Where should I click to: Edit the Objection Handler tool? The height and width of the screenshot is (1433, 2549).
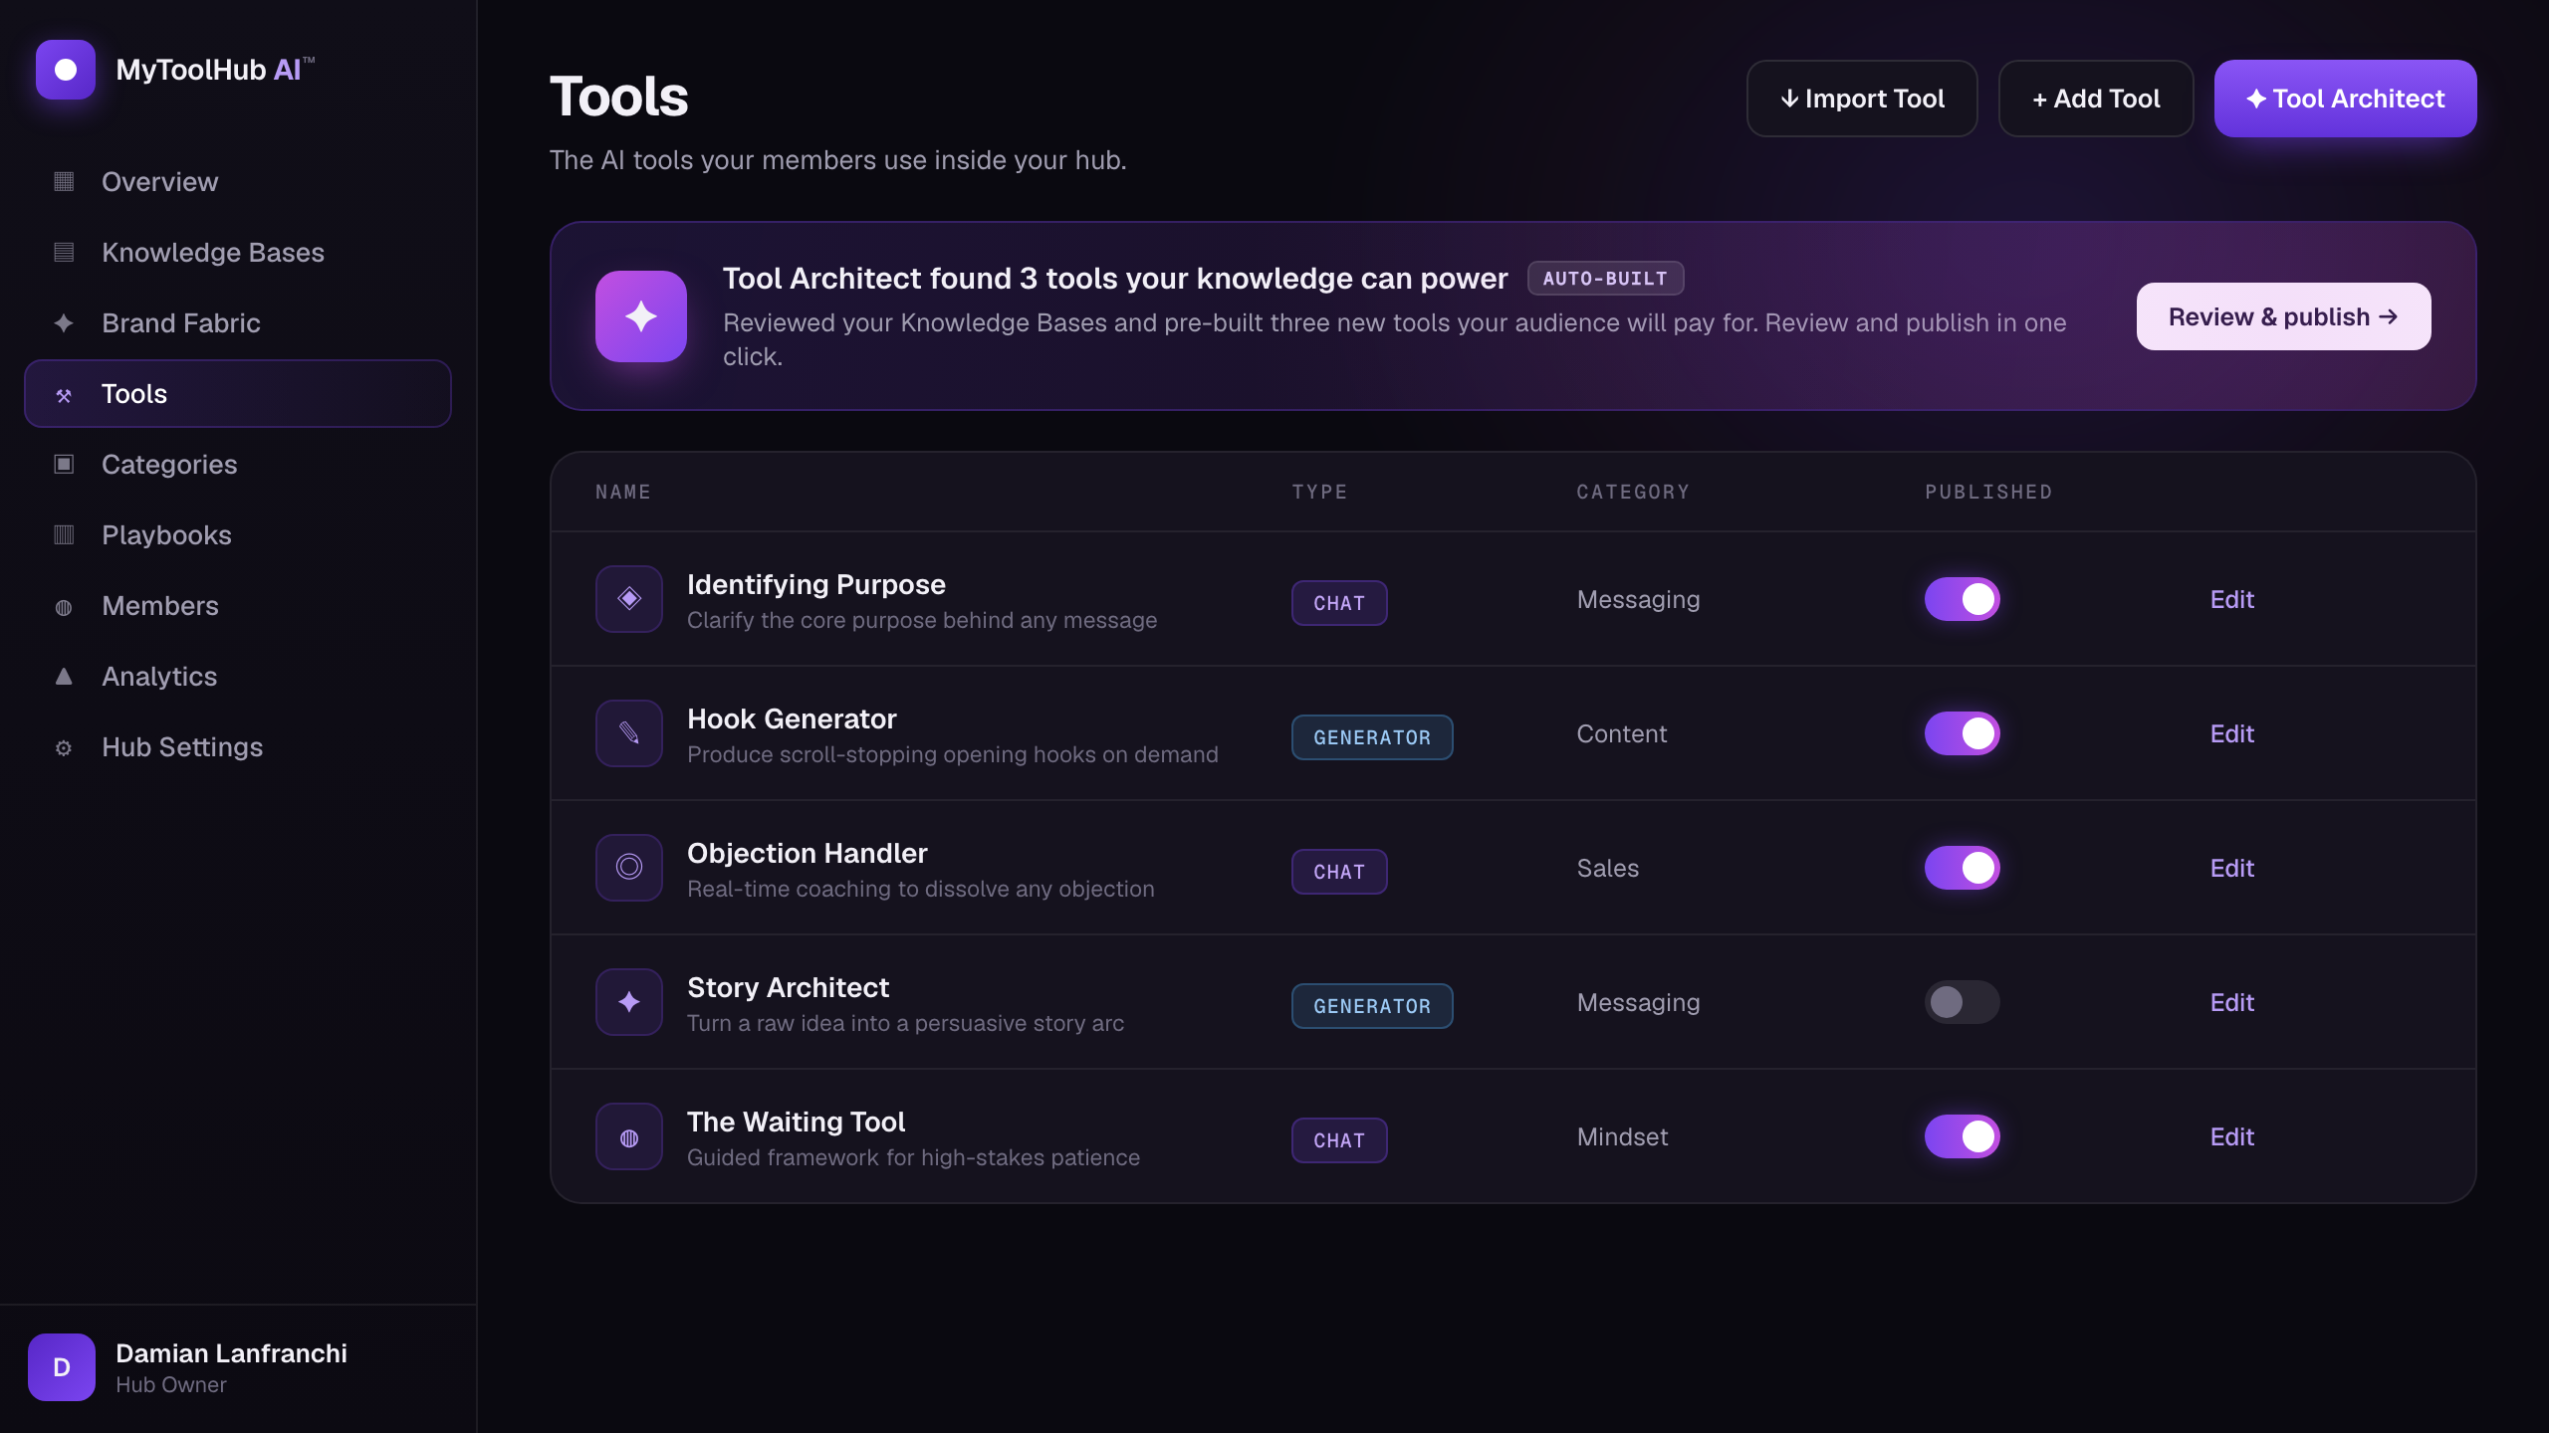pyautogui.click(x=2231, y=868)
